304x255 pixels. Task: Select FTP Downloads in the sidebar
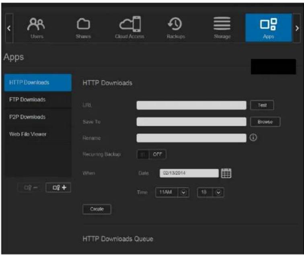click(x=38, y=100)
